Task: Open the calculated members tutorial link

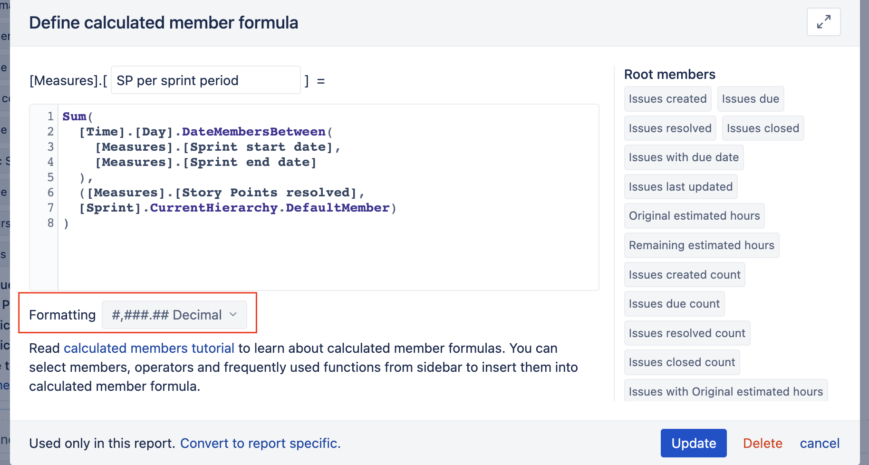Action: coord(149,348)
